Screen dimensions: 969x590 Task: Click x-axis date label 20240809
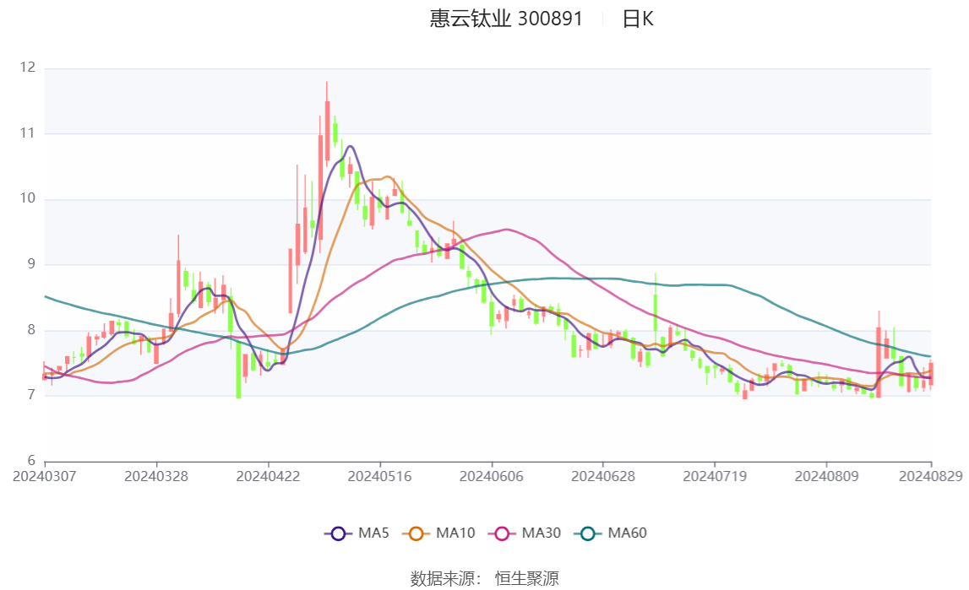pyautogui.click(x=826, y=476)
